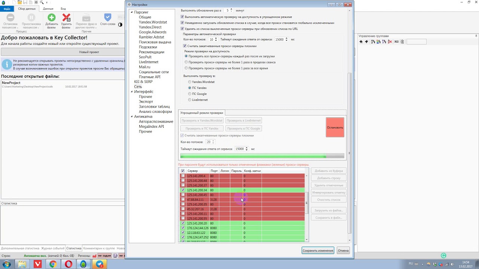Click the A-Z red cross clear sort icon
Screen dimensions: 479x269
click(390, 41)
